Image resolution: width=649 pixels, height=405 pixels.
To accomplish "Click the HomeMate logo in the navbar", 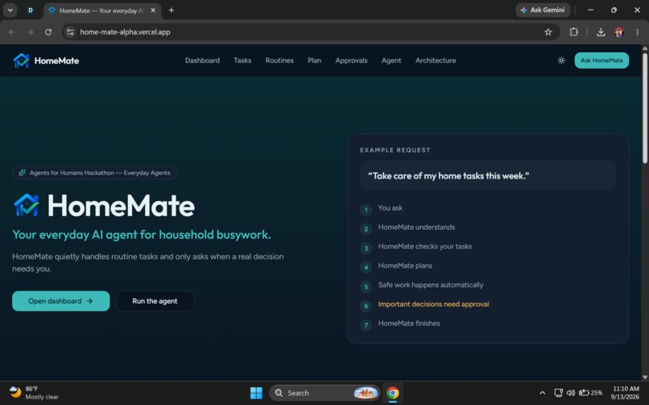I will [46, 61].
